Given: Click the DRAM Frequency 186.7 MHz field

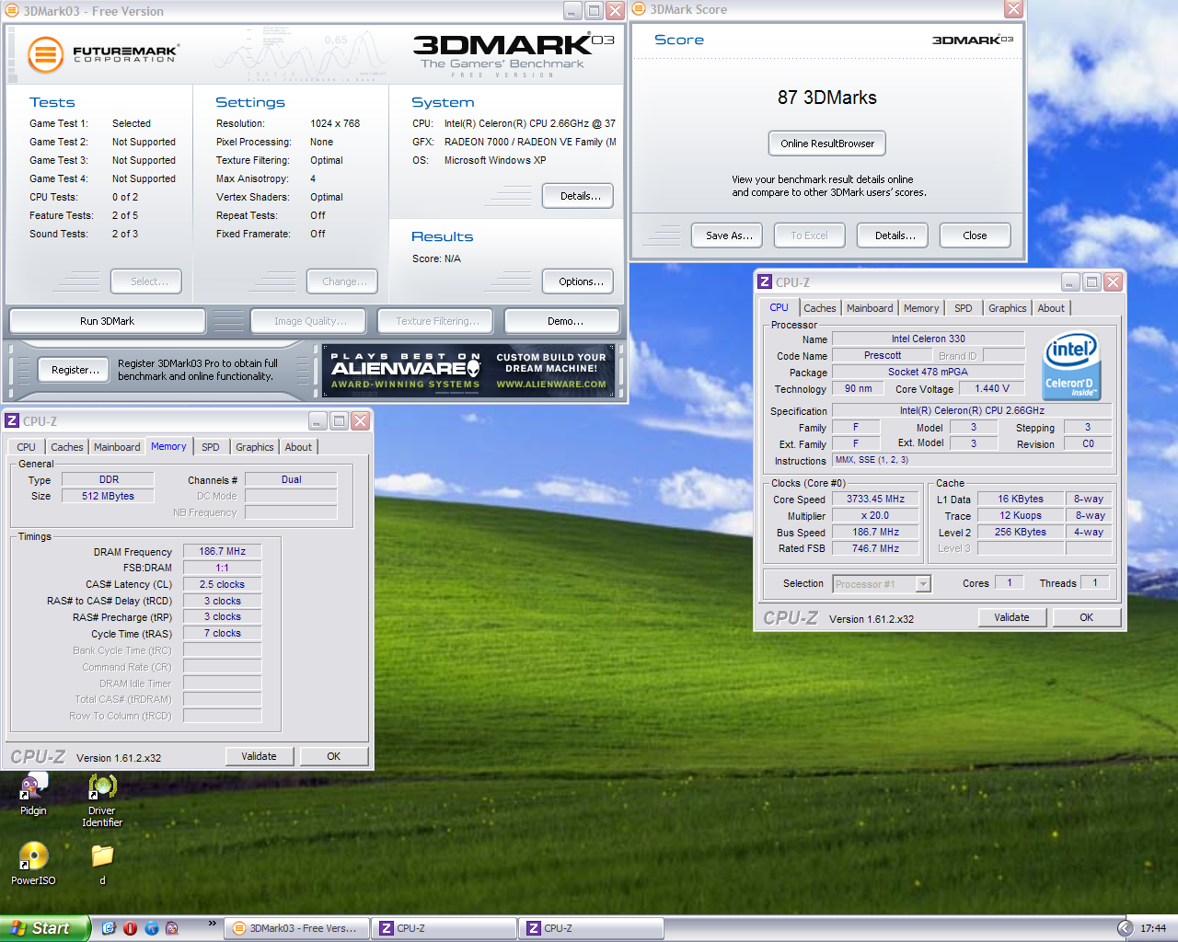Looking at the screenshot, I should point(222,551).
